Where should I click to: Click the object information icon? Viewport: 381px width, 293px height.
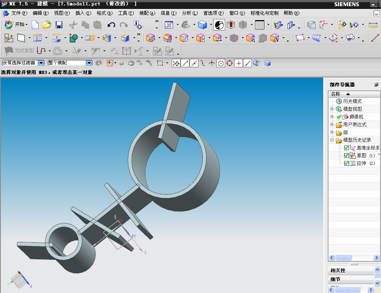[x=138, y=25]
